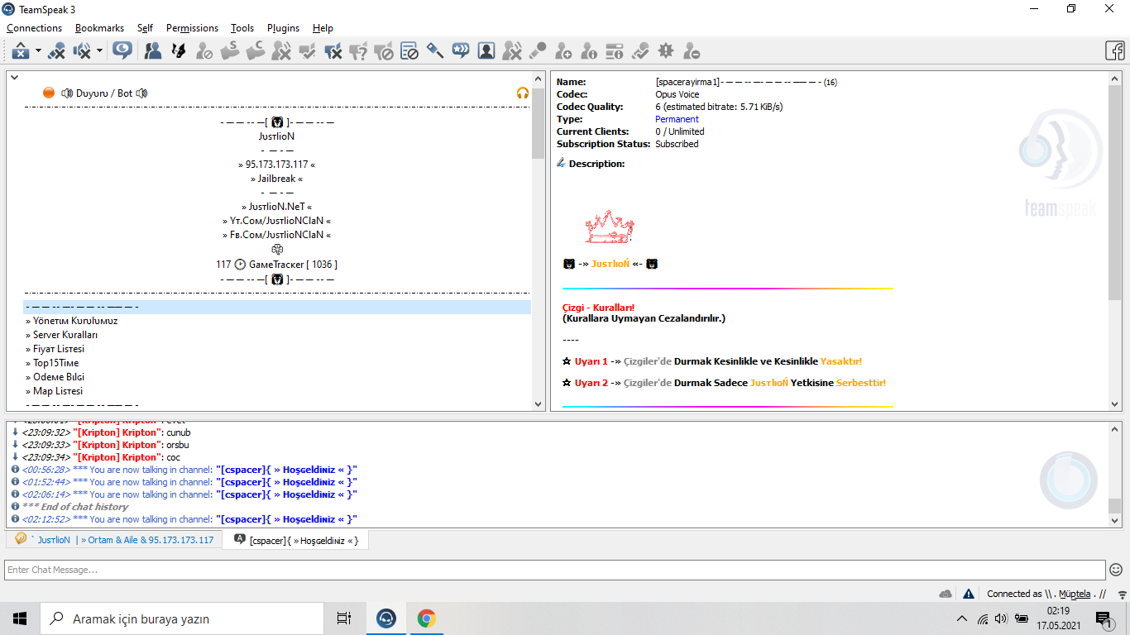Image resolution: width=1130 pixels, height=635 pixels.
Task: Open the Facebook icon in the toolbar
Action: coord(1115,51)
